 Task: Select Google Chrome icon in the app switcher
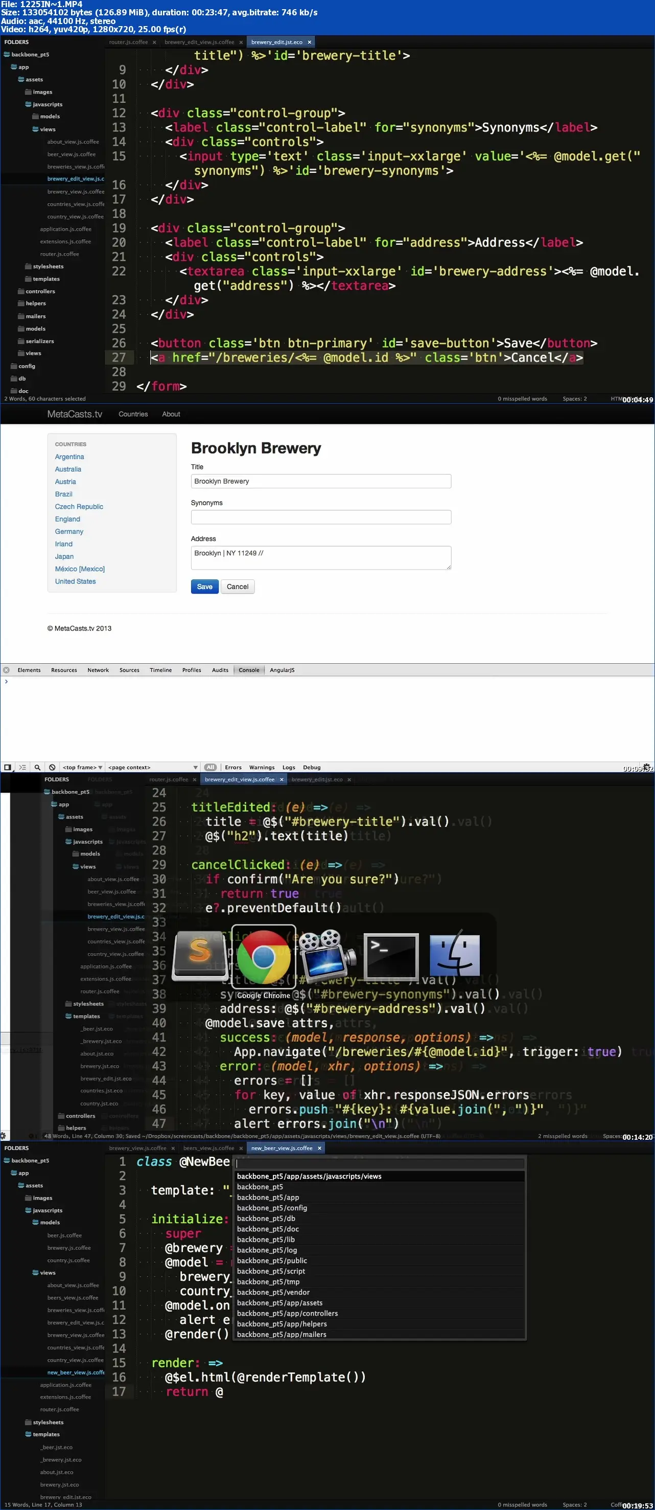(x=263, y=957)
